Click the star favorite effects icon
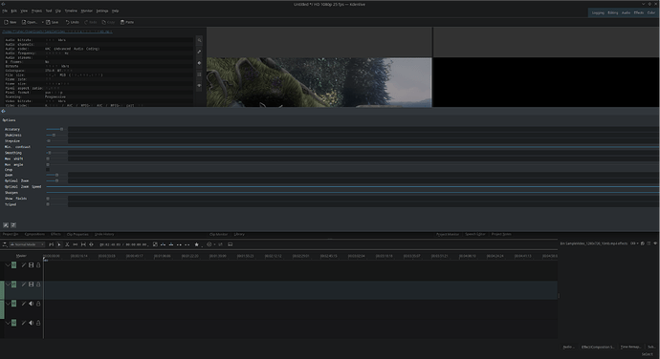 (197, 244)
